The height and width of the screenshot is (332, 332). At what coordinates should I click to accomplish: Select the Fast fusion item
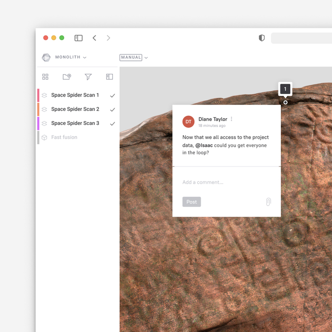(x=77, y=137)
